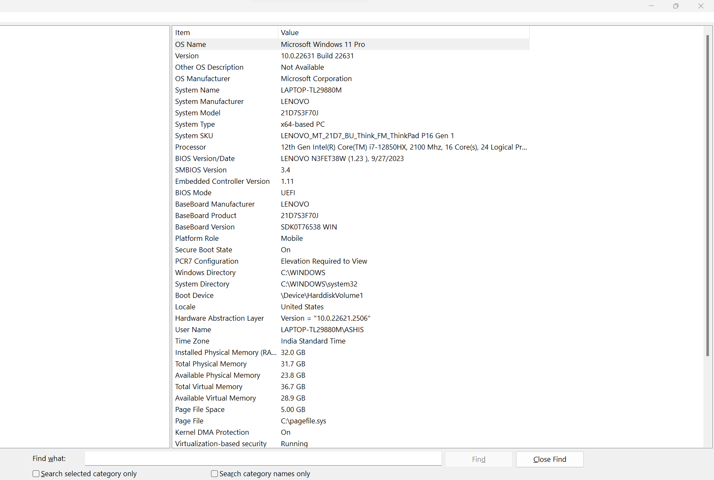This screenshot has width=714, height=480.
Task: Select the Page File Space row
Action: pos(352,409)
